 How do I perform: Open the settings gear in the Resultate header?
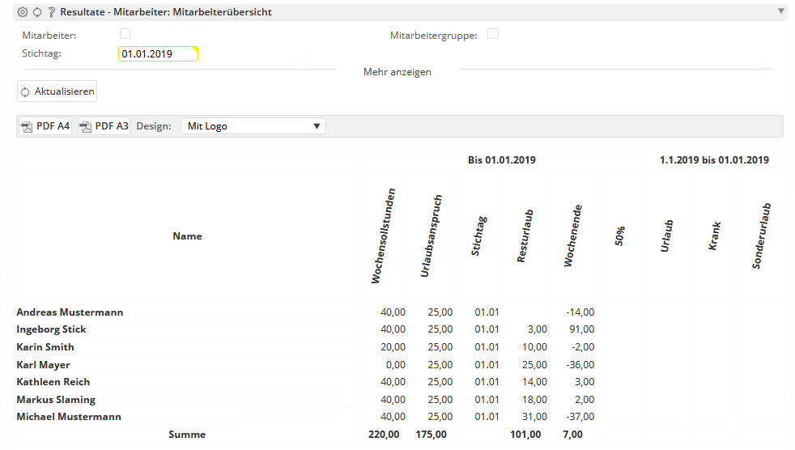click(23, 12)
